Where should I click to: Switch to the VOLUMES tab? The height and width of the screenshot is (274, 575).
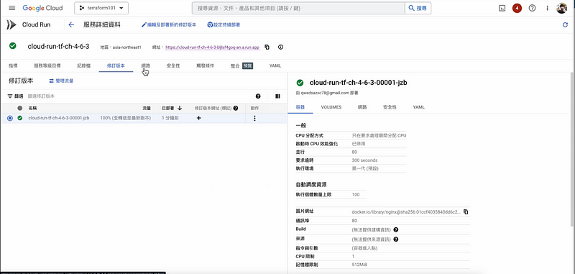pyautogui.click(x=331, y=107)
